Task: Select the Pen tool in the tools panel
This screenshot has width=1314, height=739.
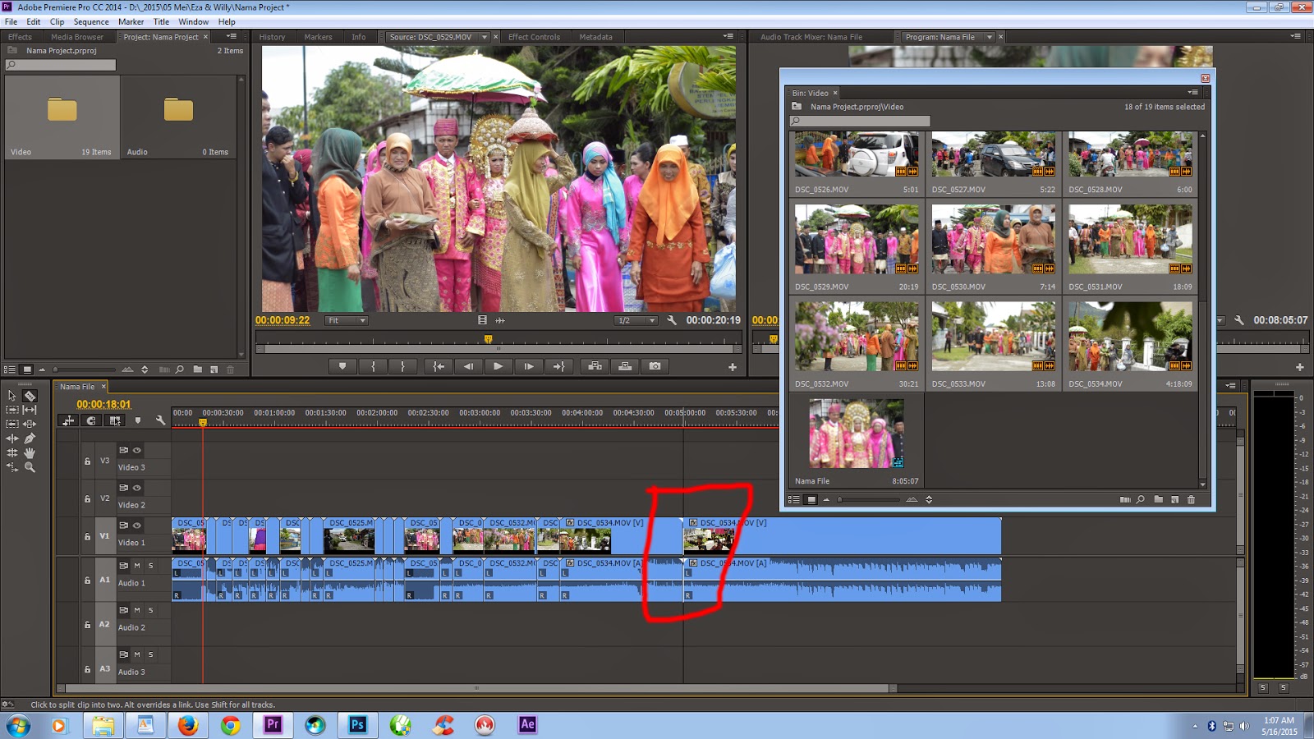Action: pyautogui.click(x=30, y=438)
